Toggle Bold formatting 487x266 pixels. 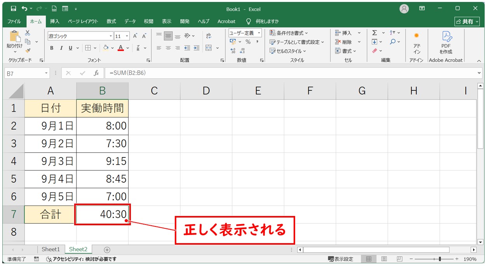[x=52, y=48]
